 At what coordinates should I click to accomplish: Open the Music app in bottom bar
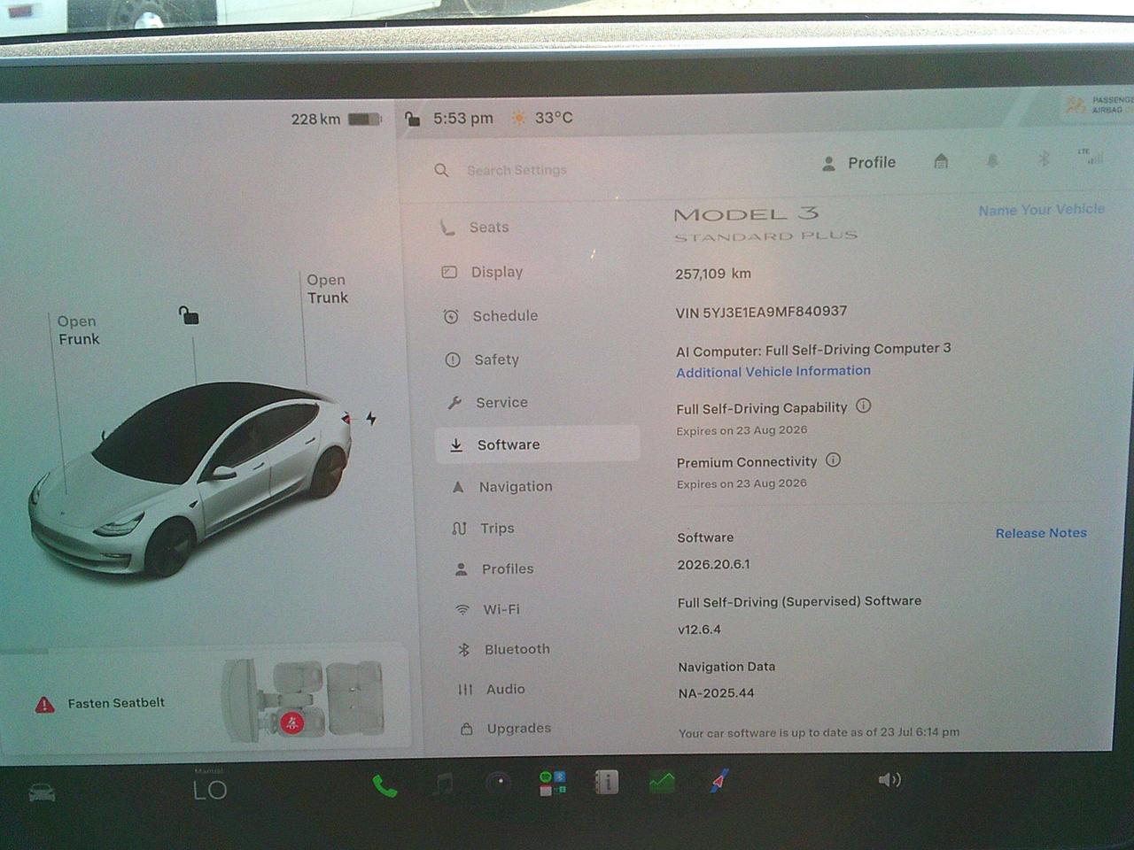pos(444,784)
